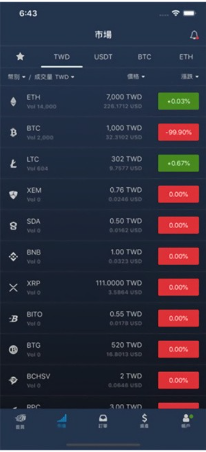Show favorites via star tab icon
The width and height of the screenshot is (206, 452).
pos(20,56)
